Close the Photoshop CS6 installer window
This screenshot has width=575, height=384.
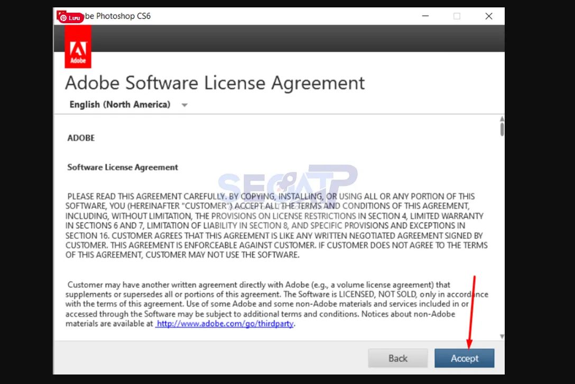coord(489,16)
